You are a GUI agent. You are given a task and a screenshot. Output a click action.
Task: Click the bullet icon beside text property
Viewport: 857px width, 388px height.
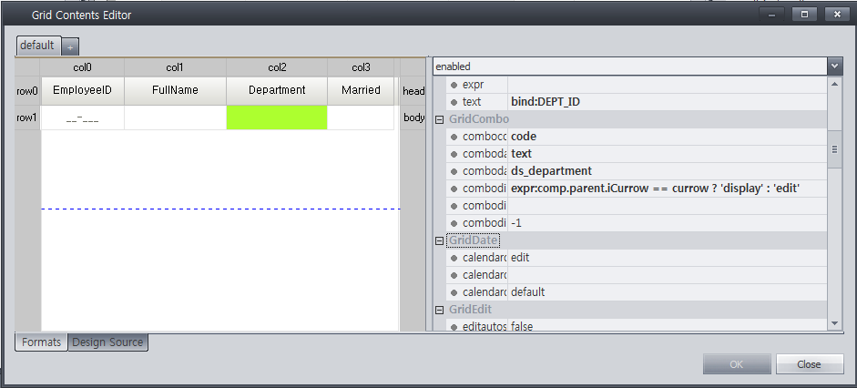tap(454, 102)
